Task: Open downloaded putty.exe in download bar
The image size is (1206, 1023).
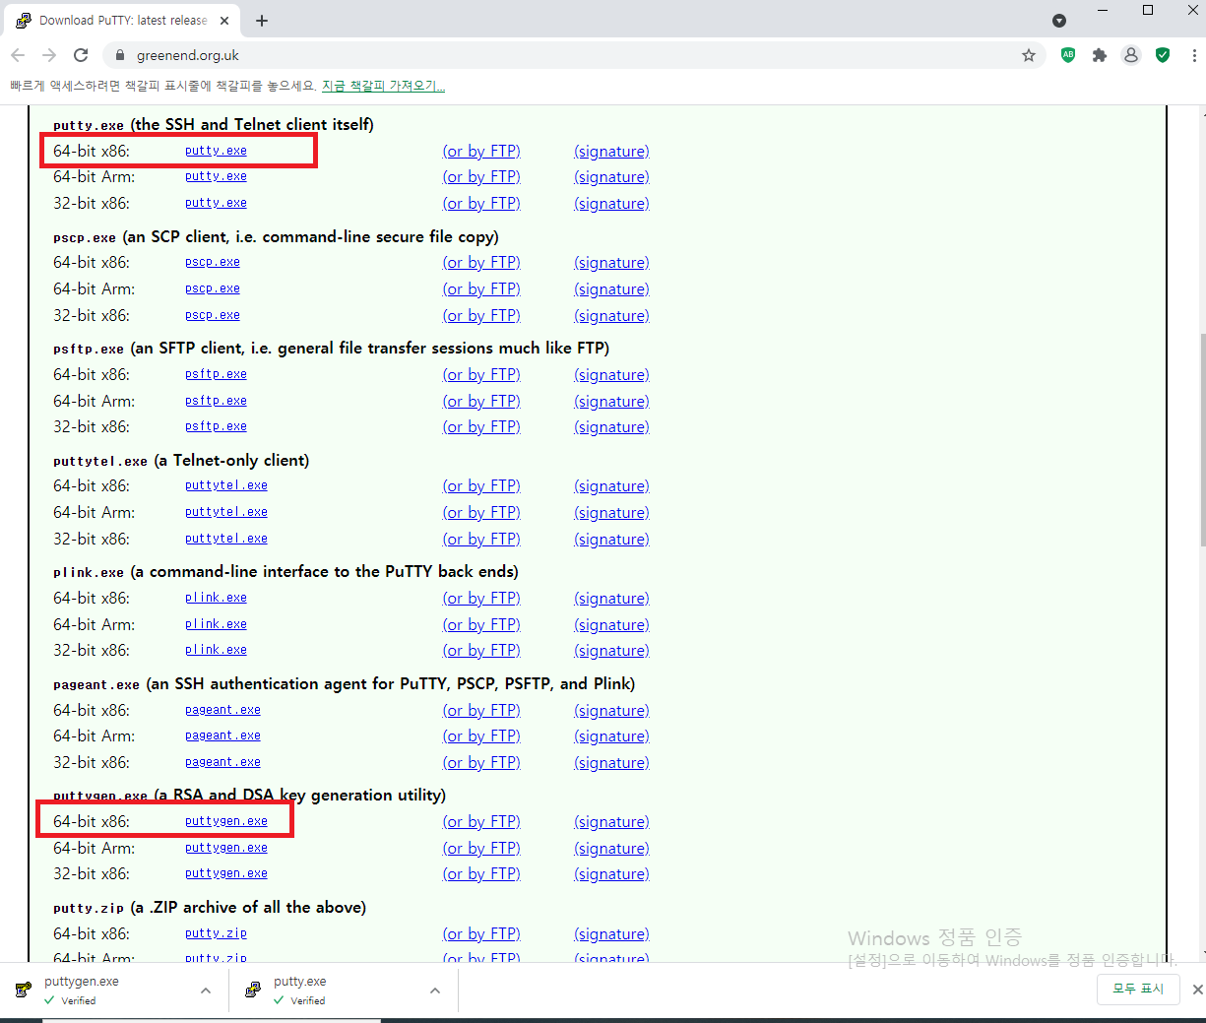Action: pyautogui.click(x=323, y=990)
